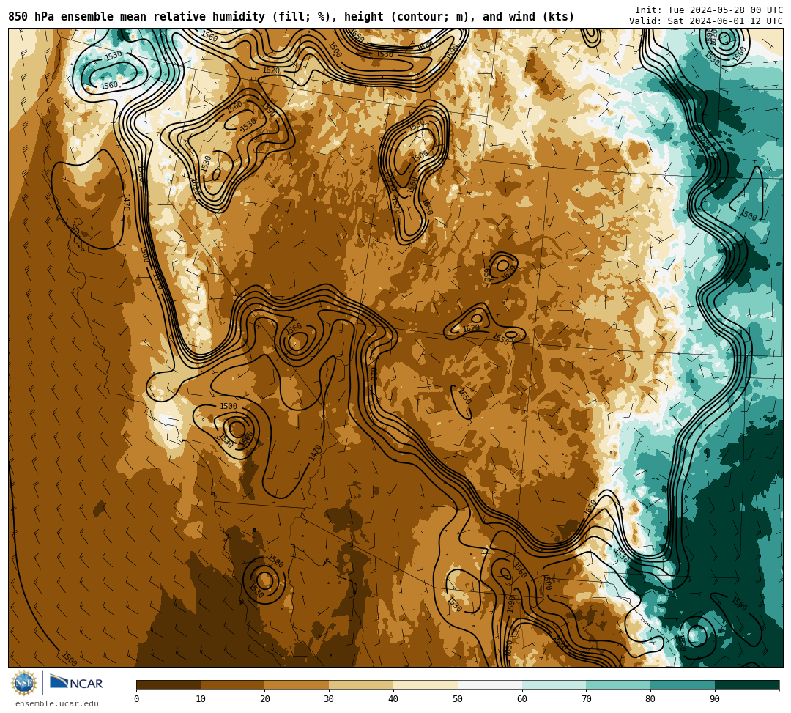Click the pale teal 60-70 colorbar segment
This screenshot has width=791, height=713.
pyautogui.click(x=554, y=684)
